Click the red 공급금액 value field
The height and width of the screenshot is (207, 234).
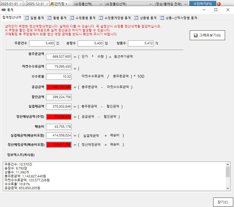59,87
